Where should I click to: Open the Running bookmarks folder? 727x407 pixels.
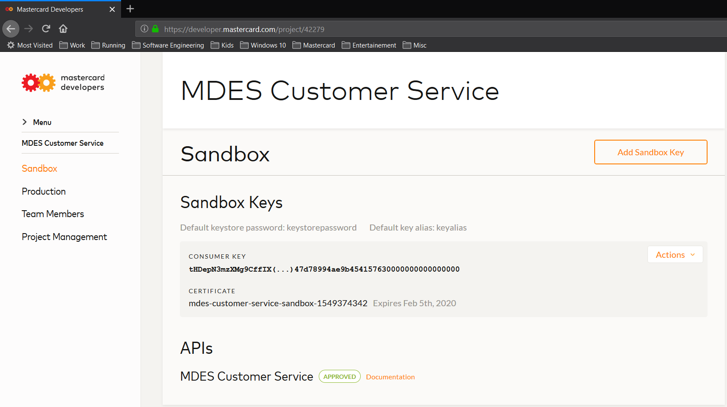click(x=108, y=45)
